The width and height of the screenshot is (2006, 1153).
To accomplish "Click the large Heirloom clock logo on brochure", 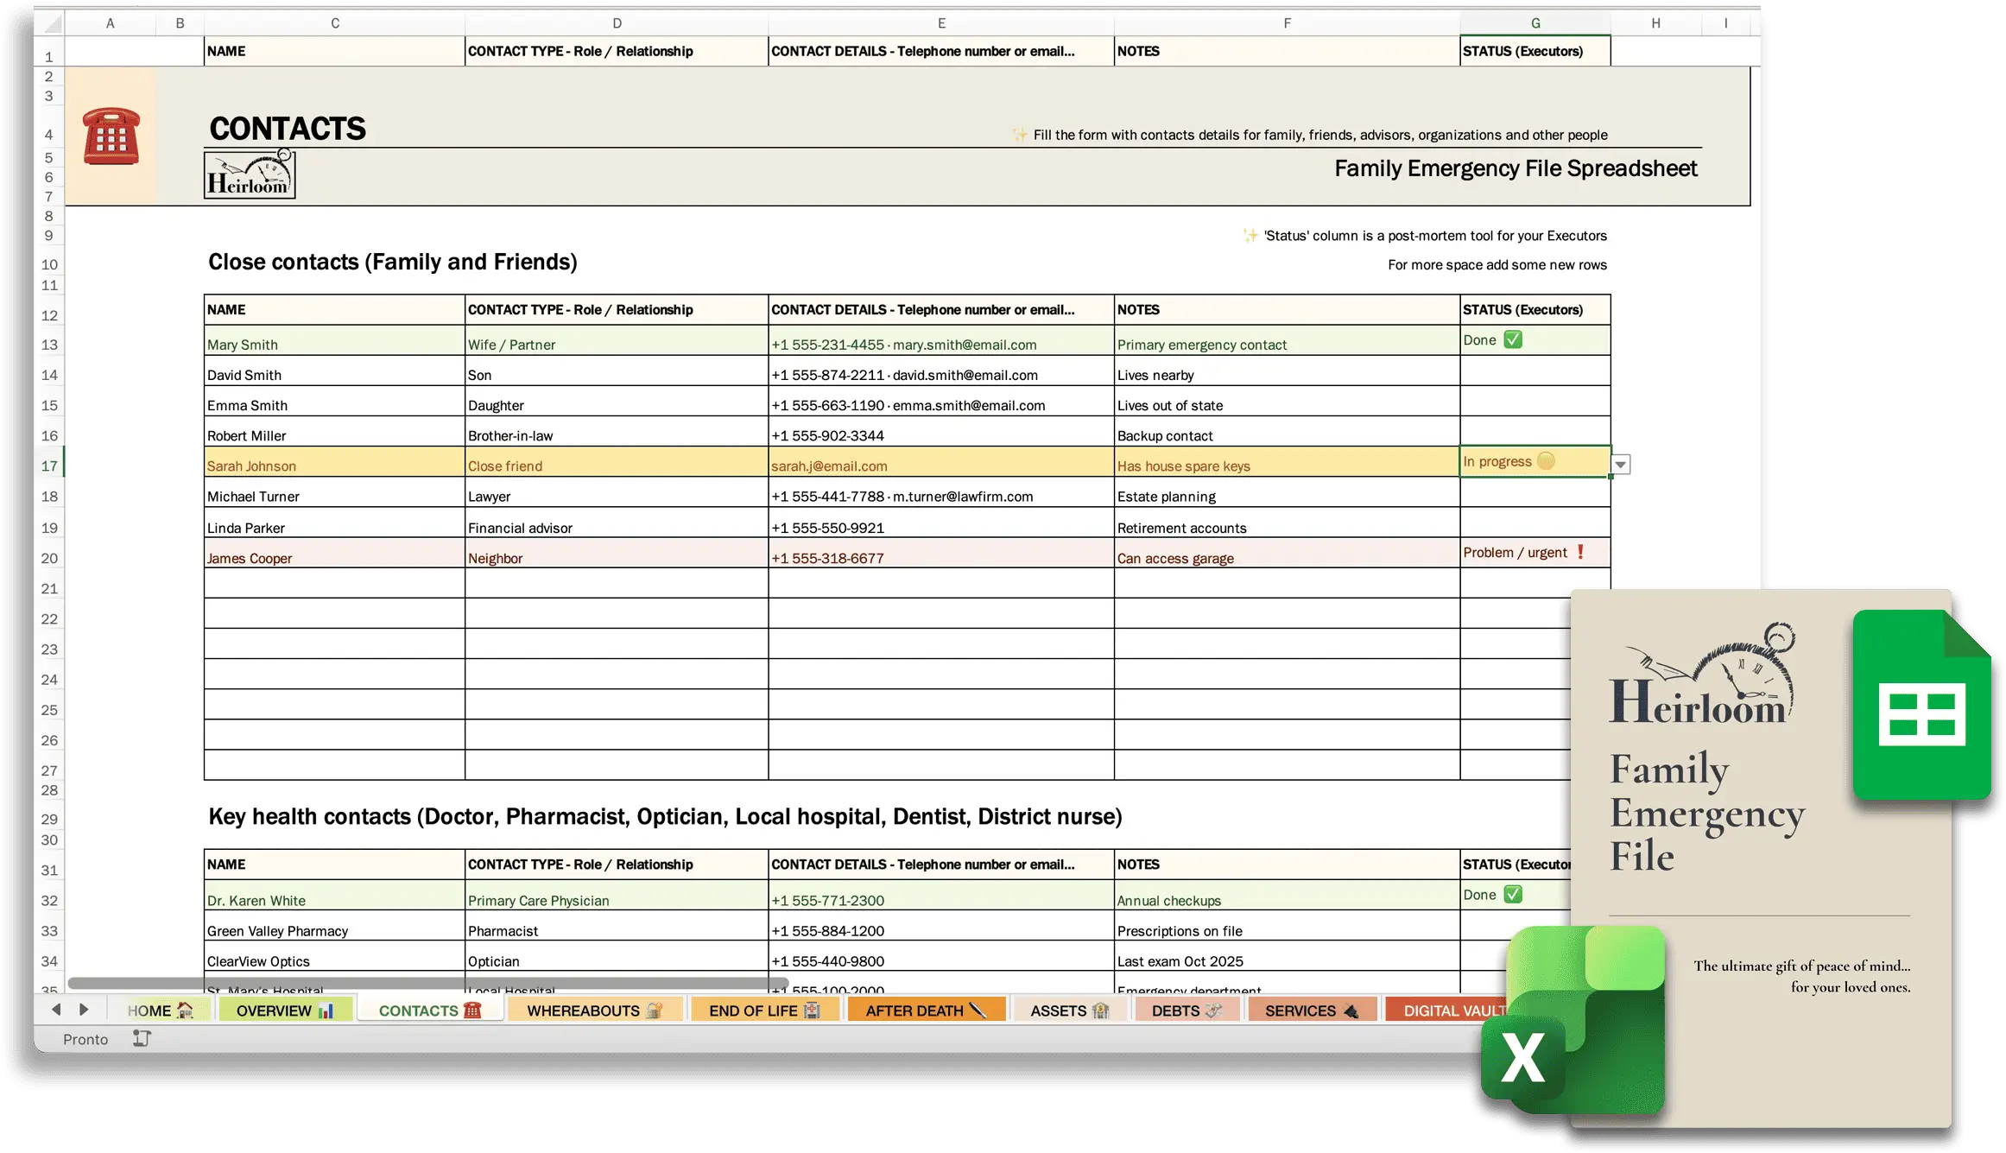I will click(1702, 674).
